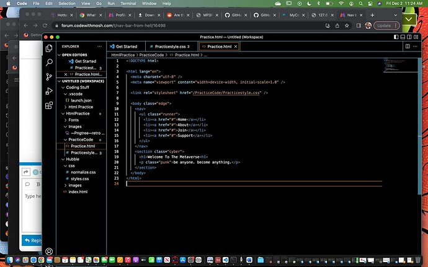This screenshot has width=428, height=267.
Task: Open launch.json in Explorer
Action: coord(81,100)
